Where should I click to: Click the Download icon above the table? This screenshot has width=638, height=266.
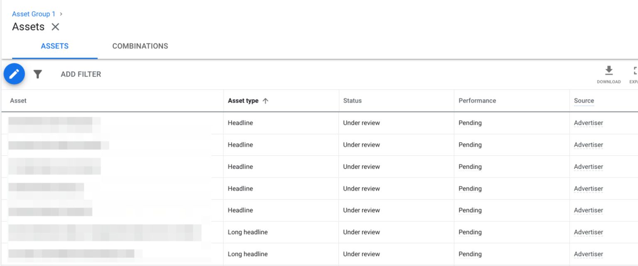click(609, 71)
